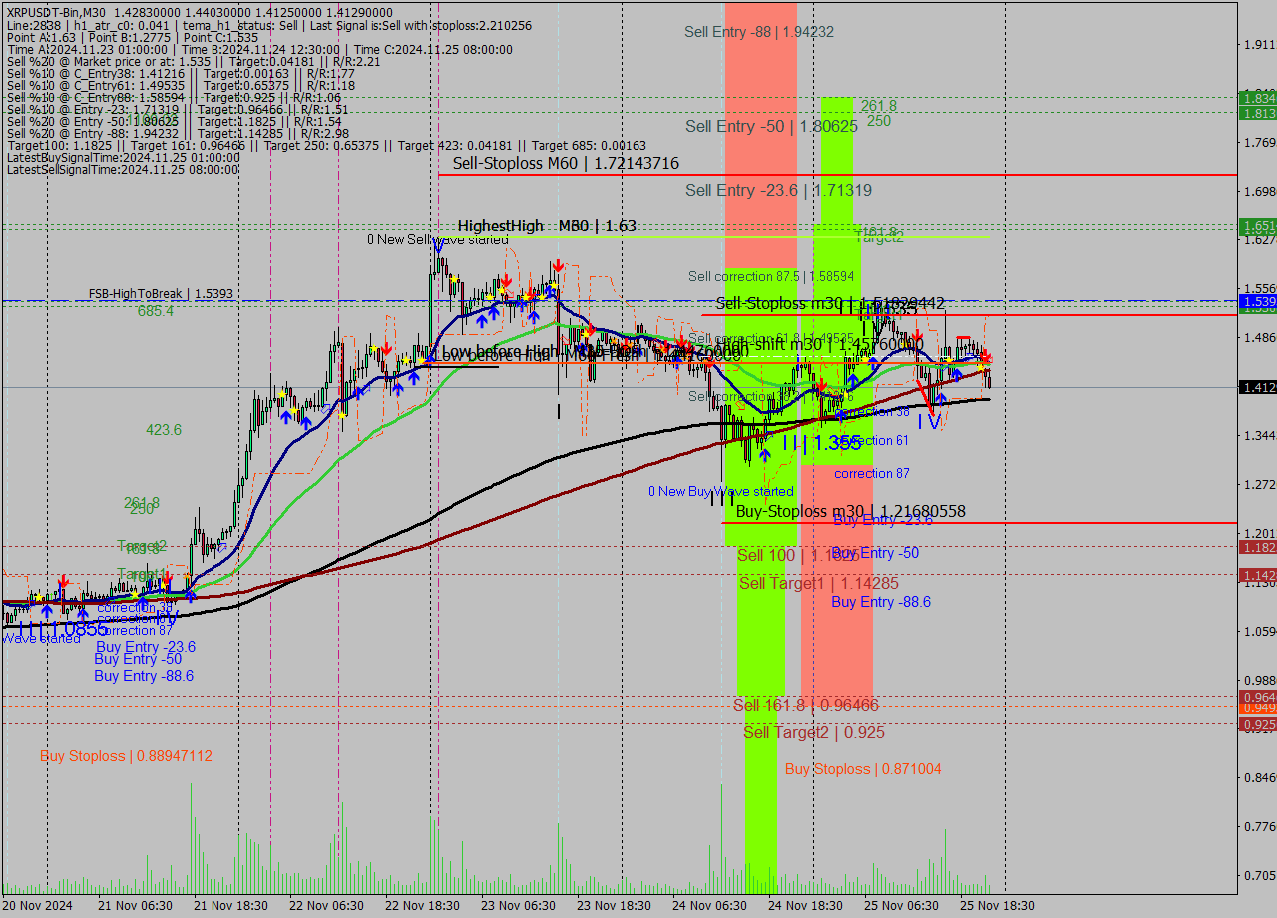Click the '24 Nov 18:30' time label
Screen dimensions: 1277x918
pos(805,906)
